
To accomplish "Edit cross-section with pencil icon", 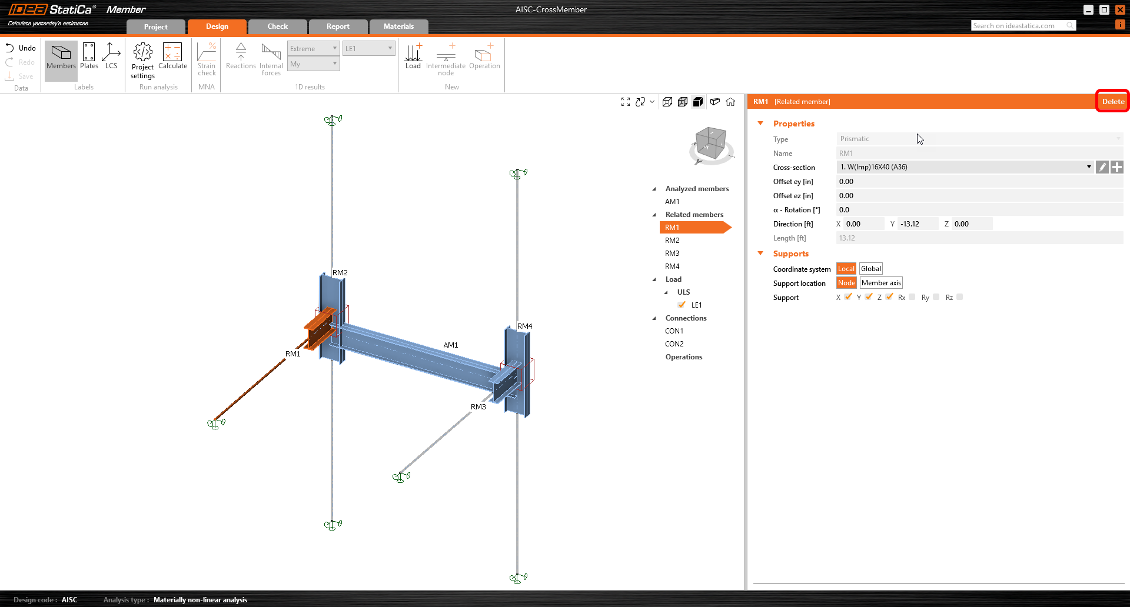I will pyautogui.click(x=1102, y=167).
